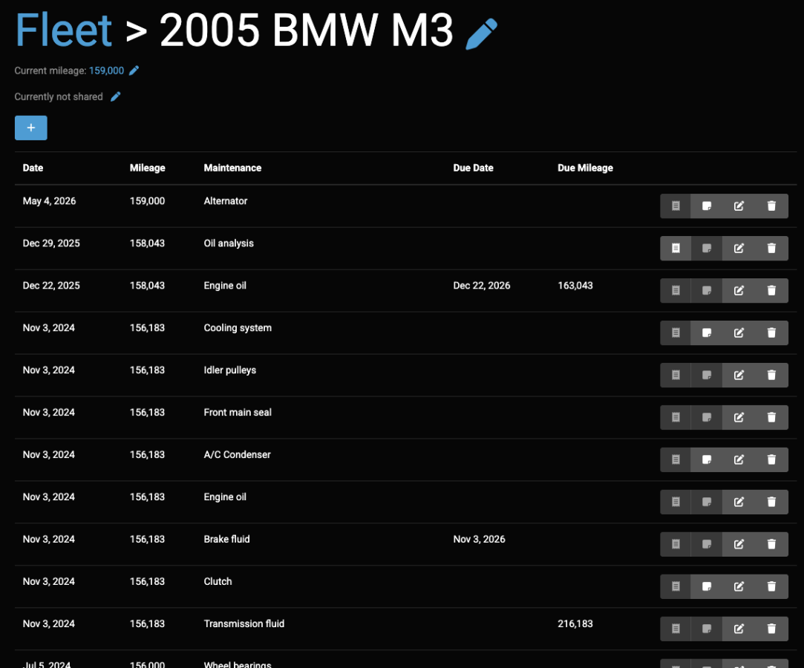Delete the Idler pulleys record
This screenshot has height=668, width=804.
(771, 376)
